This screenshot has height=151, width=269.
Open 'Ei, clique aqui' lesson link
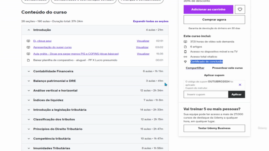click(42, 41)
